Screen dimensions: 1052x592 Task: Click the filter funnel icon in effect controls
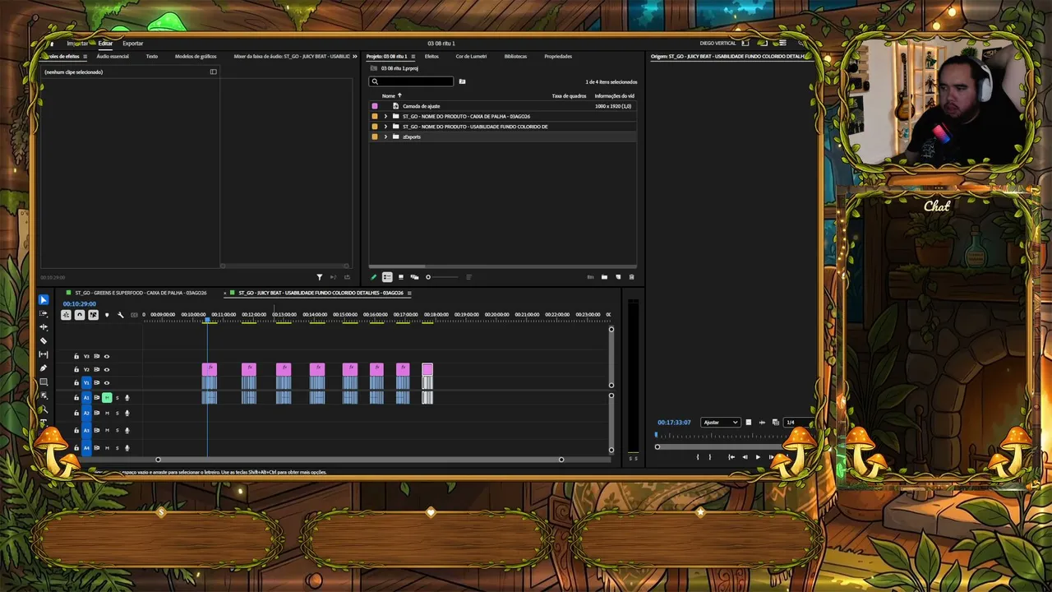coord(320,277)
